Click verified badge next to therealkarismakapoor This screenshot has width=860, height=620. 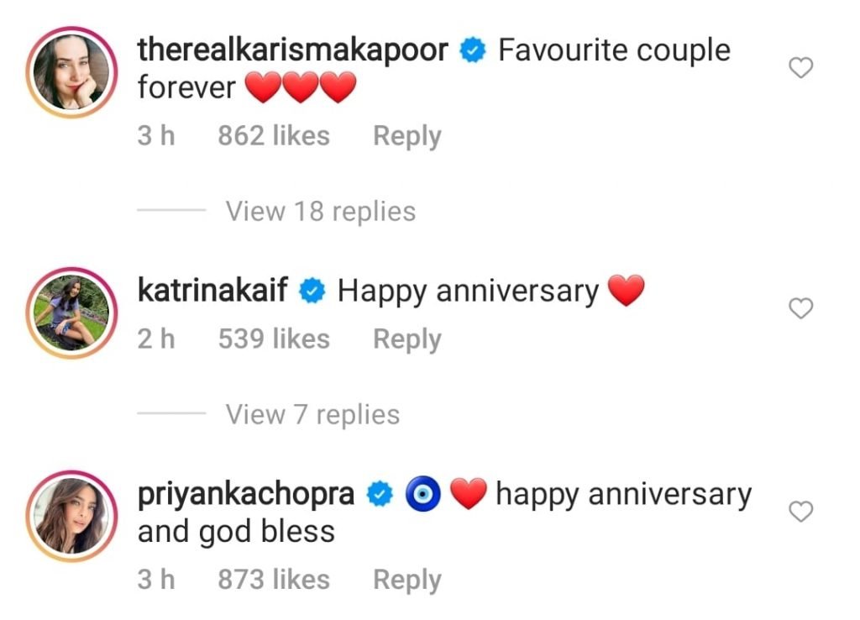[473, 50]
